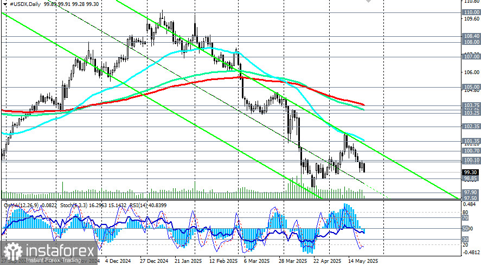Click the 12 Feb 2025 date label
Image resolution: width=481 pixels, height=265 pixels.
pyautogui.click(x=223, y=261)
